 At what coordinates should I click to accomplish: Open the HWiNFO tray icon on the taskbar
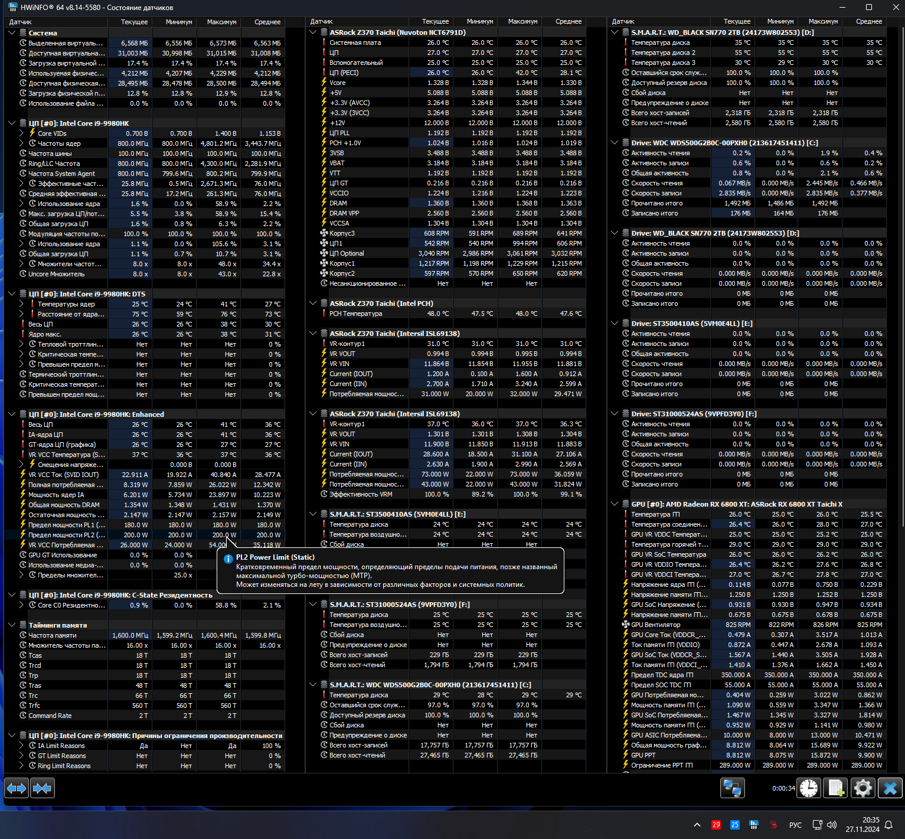coord(754,825)
